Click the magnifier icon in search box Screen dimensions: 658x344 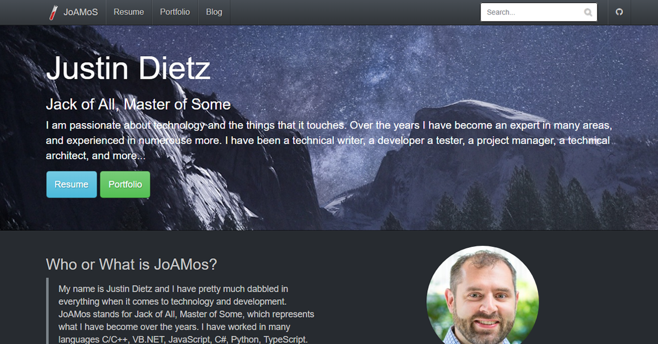click(x=588, y=12)
